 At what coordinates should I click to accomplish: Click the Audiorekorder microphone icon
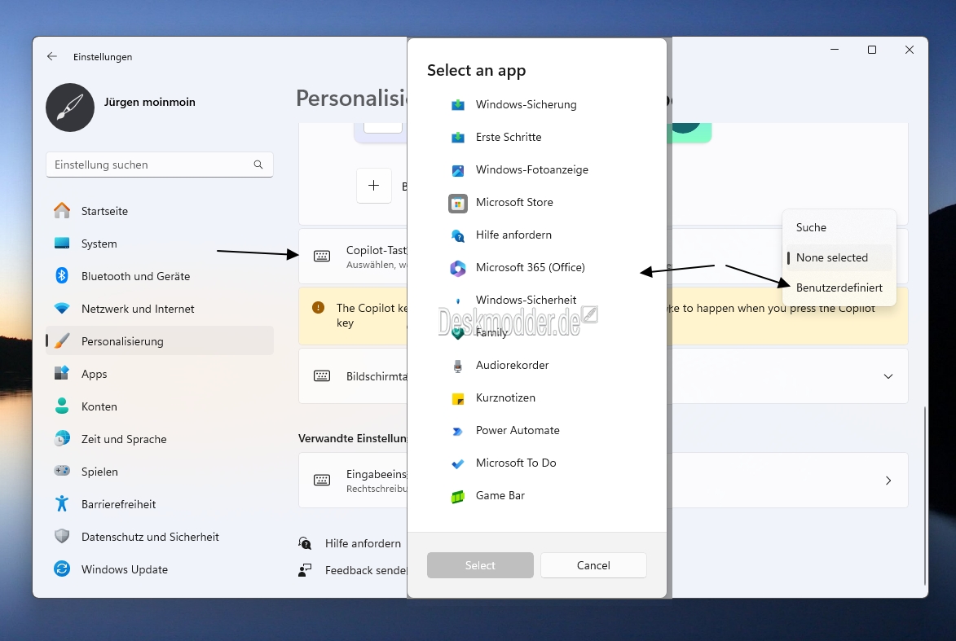pos(458,366)
